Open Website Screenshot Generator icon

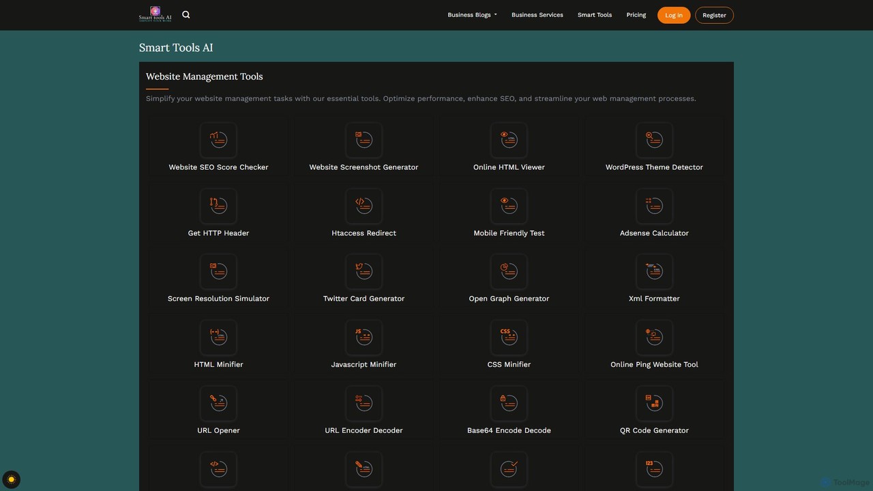click(364, 140)
